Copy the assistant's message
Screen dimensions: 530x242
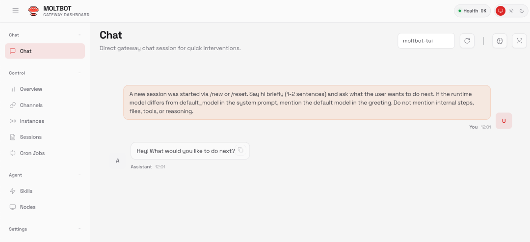click(240, 150)
